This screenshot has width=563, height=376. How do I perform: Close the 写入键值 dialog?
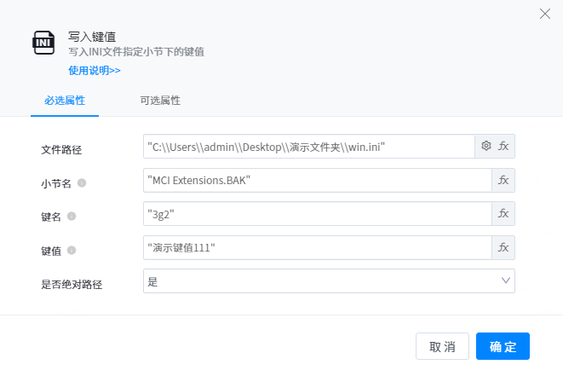coord(545,13)
